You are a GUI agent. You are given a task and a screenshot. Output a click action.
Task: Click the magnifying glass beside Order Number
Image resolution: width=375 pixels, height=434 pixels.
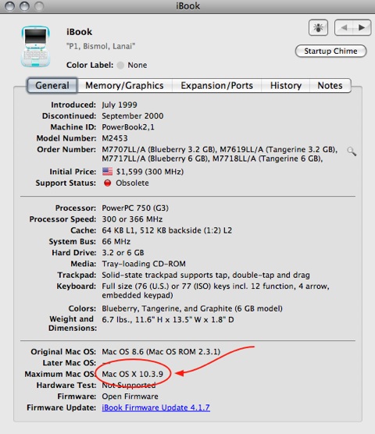[x=352, y=151]
